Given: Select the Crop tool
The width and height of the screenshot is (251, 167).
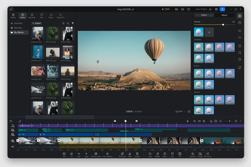Looking at the screenshot, I should coord(150,155).
